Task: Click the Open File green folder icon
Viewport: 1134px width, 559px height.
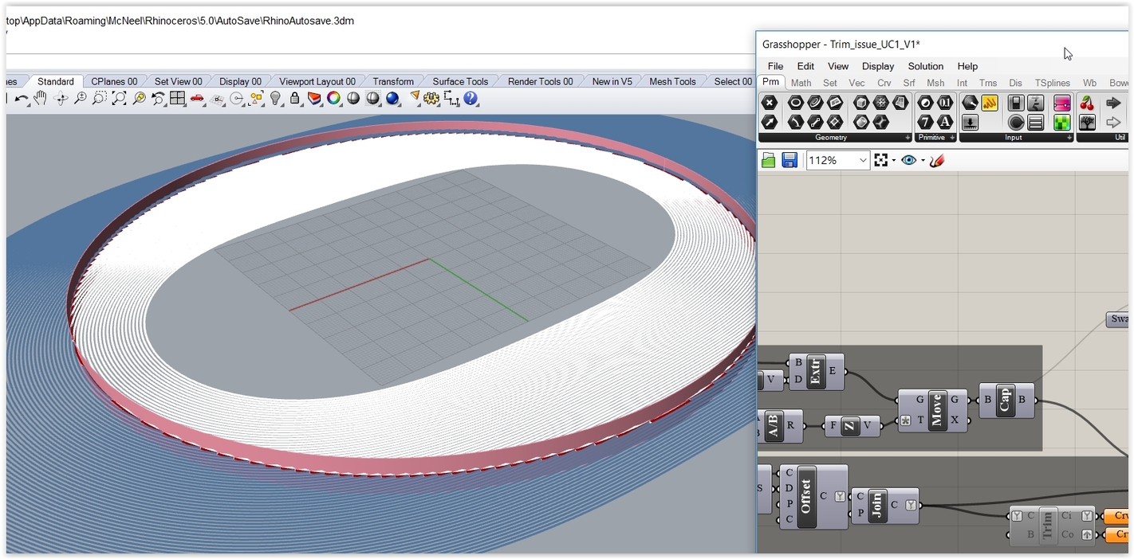Action: 769,160
